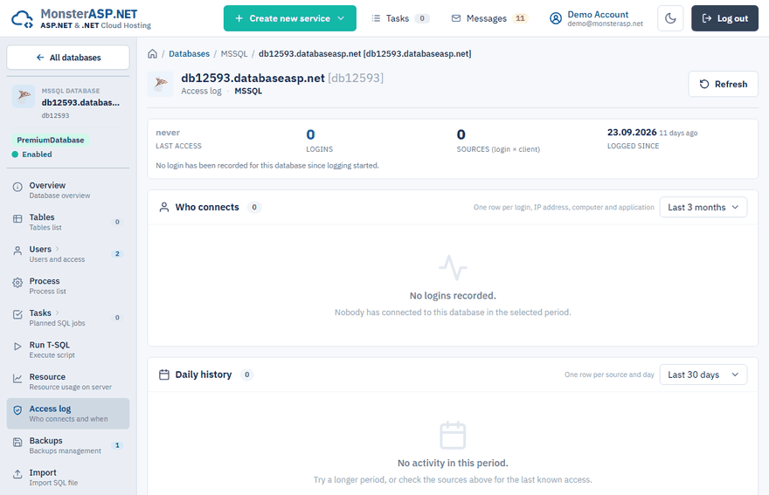Click the No activity in this period text
Image resolution: width=769 pixels, height=495 pixels.
point(453,464)
